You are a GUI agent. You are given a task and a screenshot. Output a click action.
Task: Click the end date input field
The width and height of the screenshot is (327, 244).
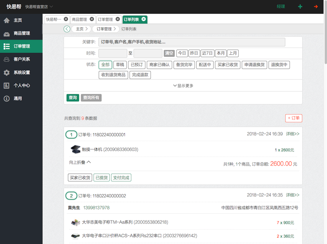click(148, 53)
